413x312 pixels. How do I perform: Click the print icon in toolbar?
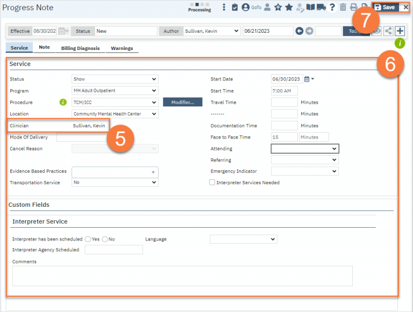click(353, 7)
